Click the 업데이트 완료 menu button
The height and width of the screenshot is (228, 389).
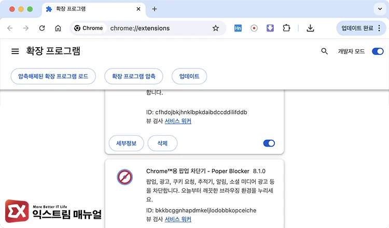(361, 28)
